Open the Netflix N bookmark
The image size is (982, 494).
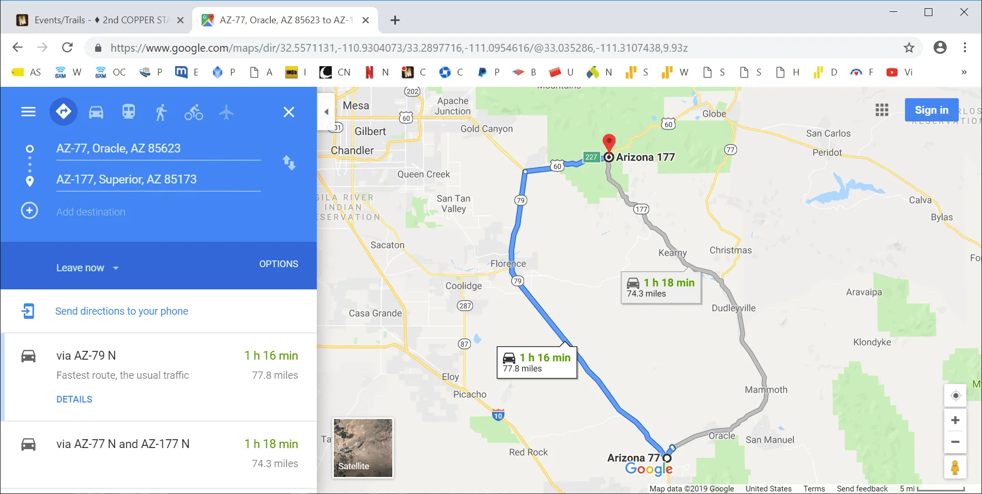pyautogui.click(x=377, y=72)
